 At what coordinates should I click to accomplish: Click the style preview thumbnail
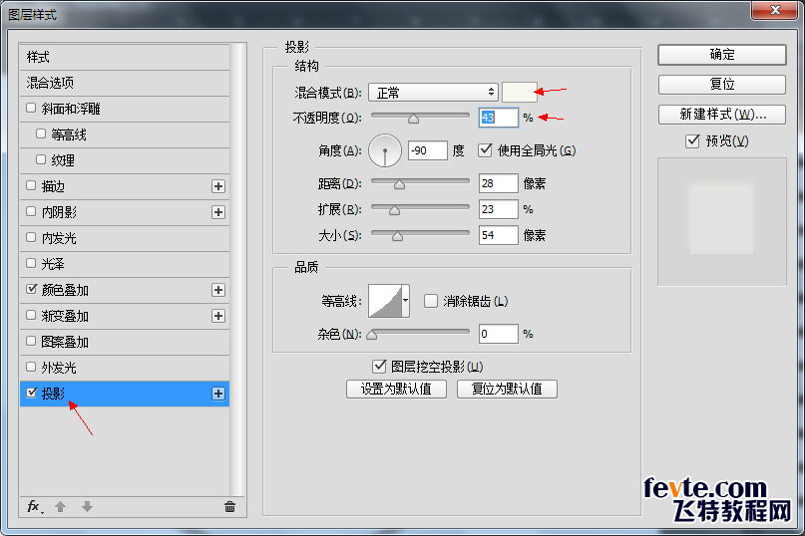click(x=722, y=221)
